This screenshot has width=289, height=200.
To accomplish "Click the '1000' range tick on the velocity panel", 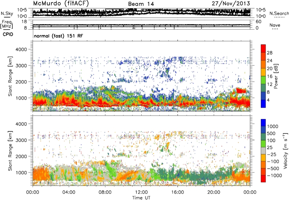I will [21, 173].
